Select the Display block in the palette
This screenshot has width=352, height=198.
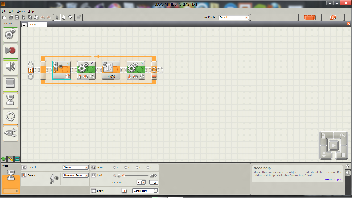[x=10, y=84]
